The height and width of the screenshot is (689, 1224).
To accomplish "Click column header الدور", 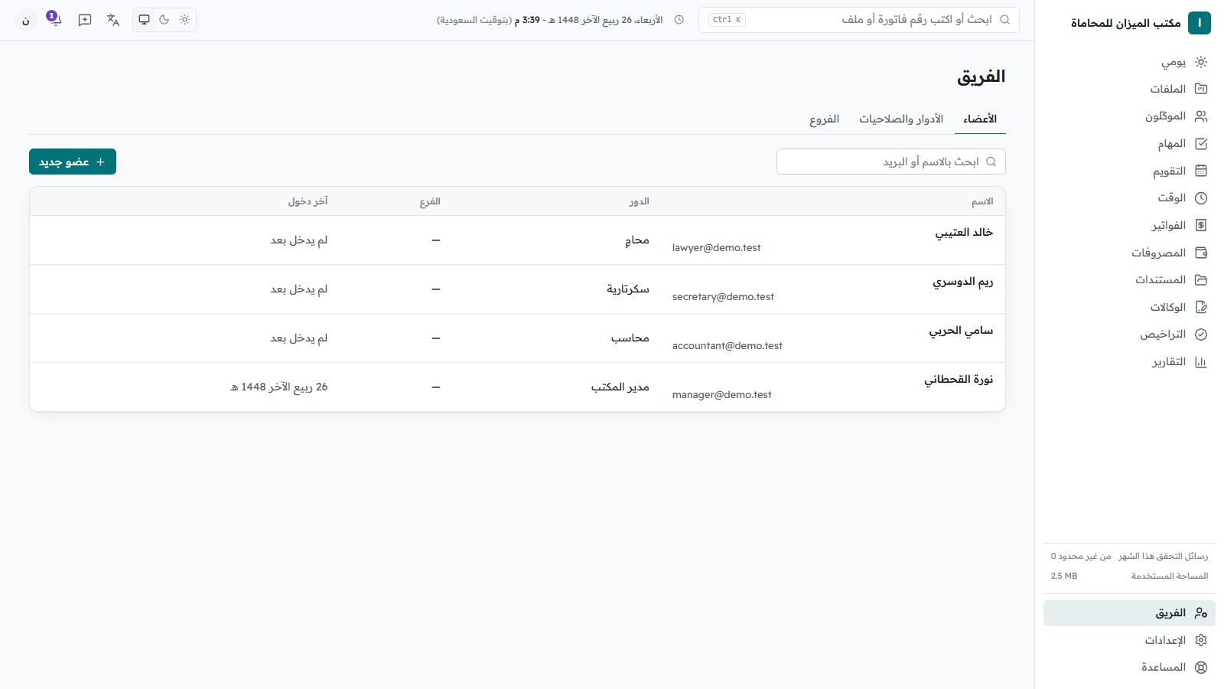I will point(639,201).
